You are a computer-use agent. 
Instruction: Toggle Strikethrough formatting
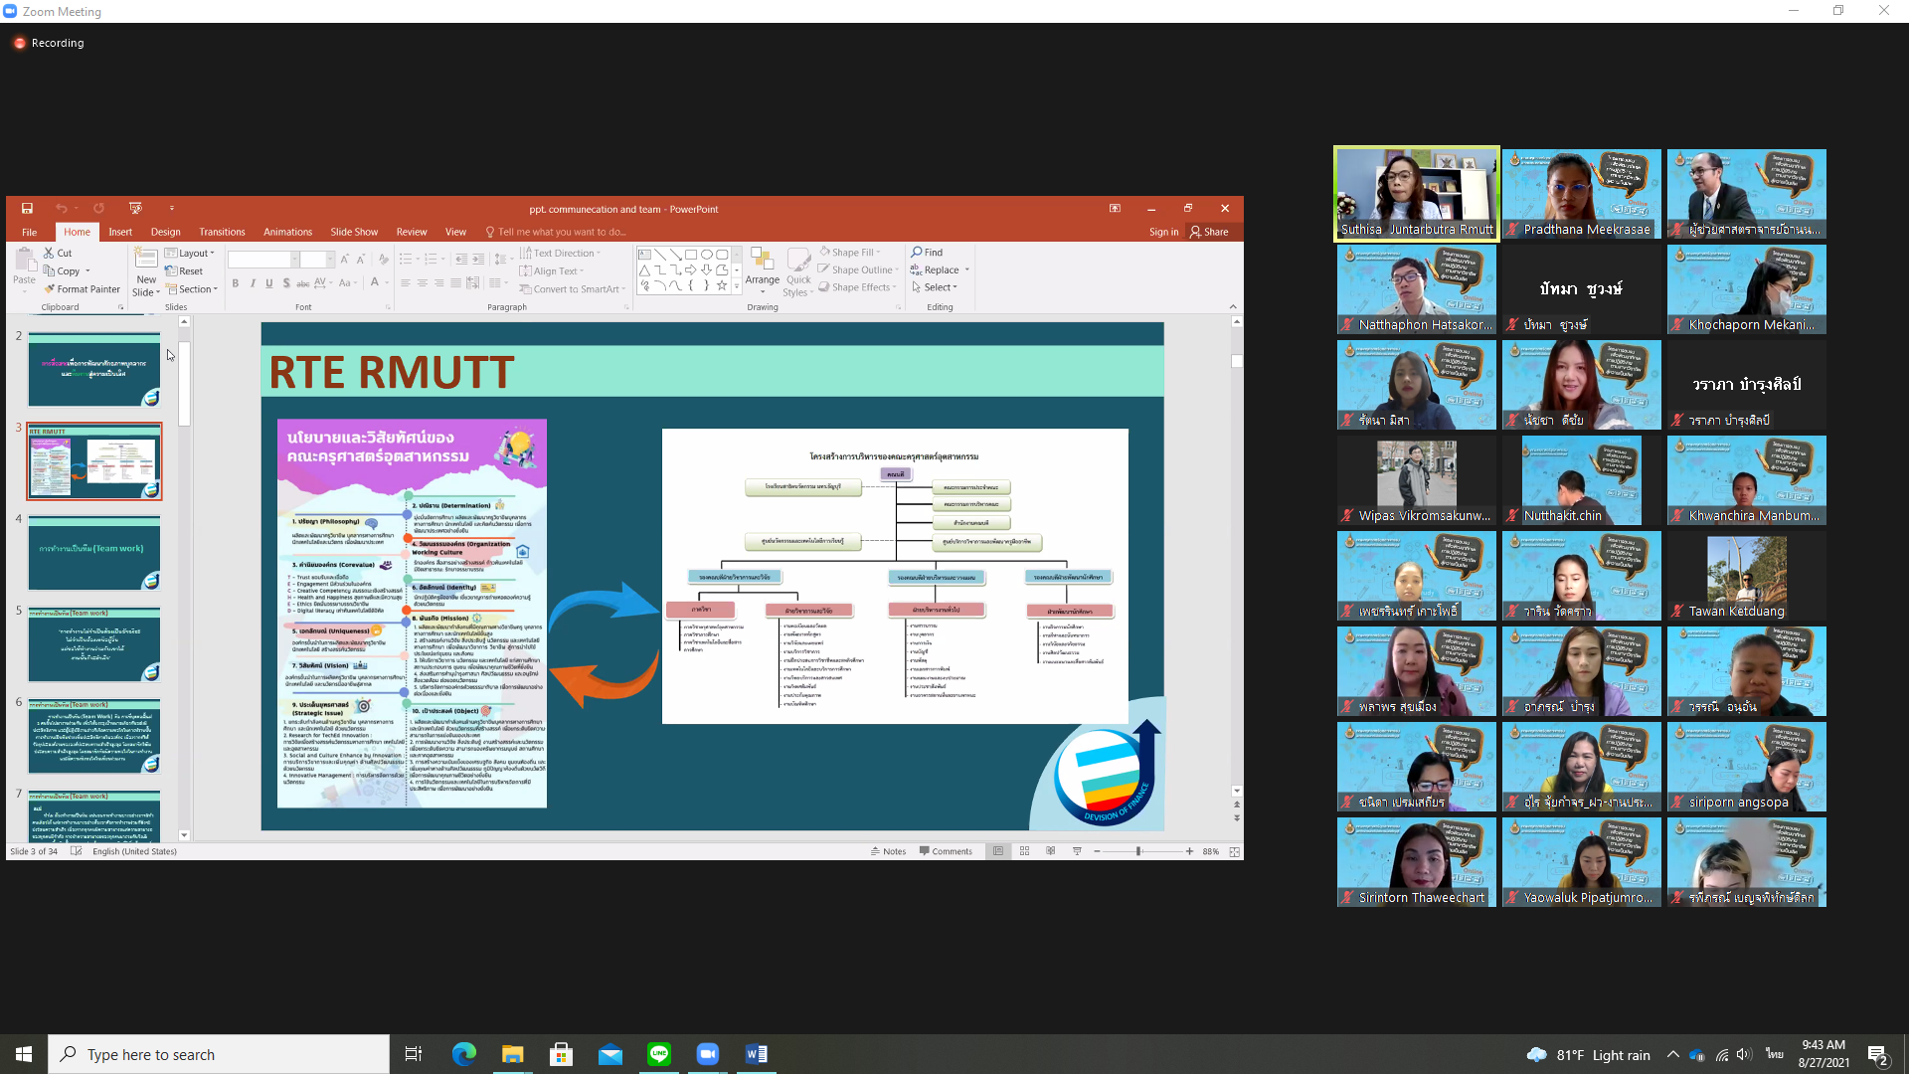[x=303, y=283]
